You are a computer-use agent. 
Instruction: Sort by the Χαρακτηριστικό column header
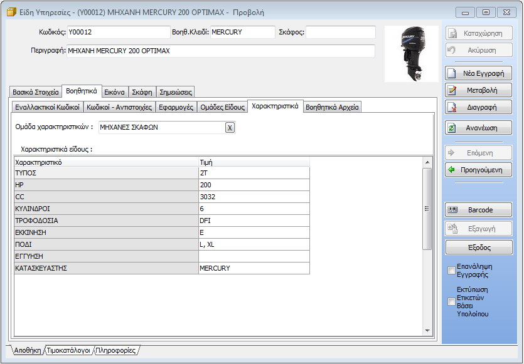point(106,162)
